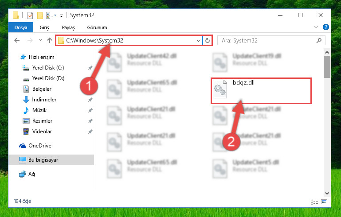Click the Back navigation arrow

(x=17, y=40)
